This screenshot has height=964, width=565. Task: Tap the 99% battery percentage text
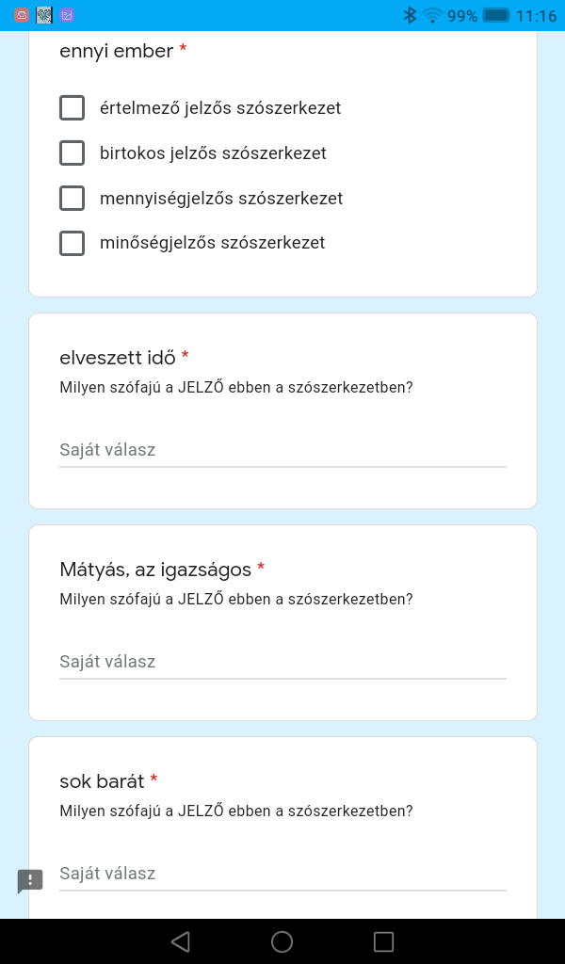[461, 15]
